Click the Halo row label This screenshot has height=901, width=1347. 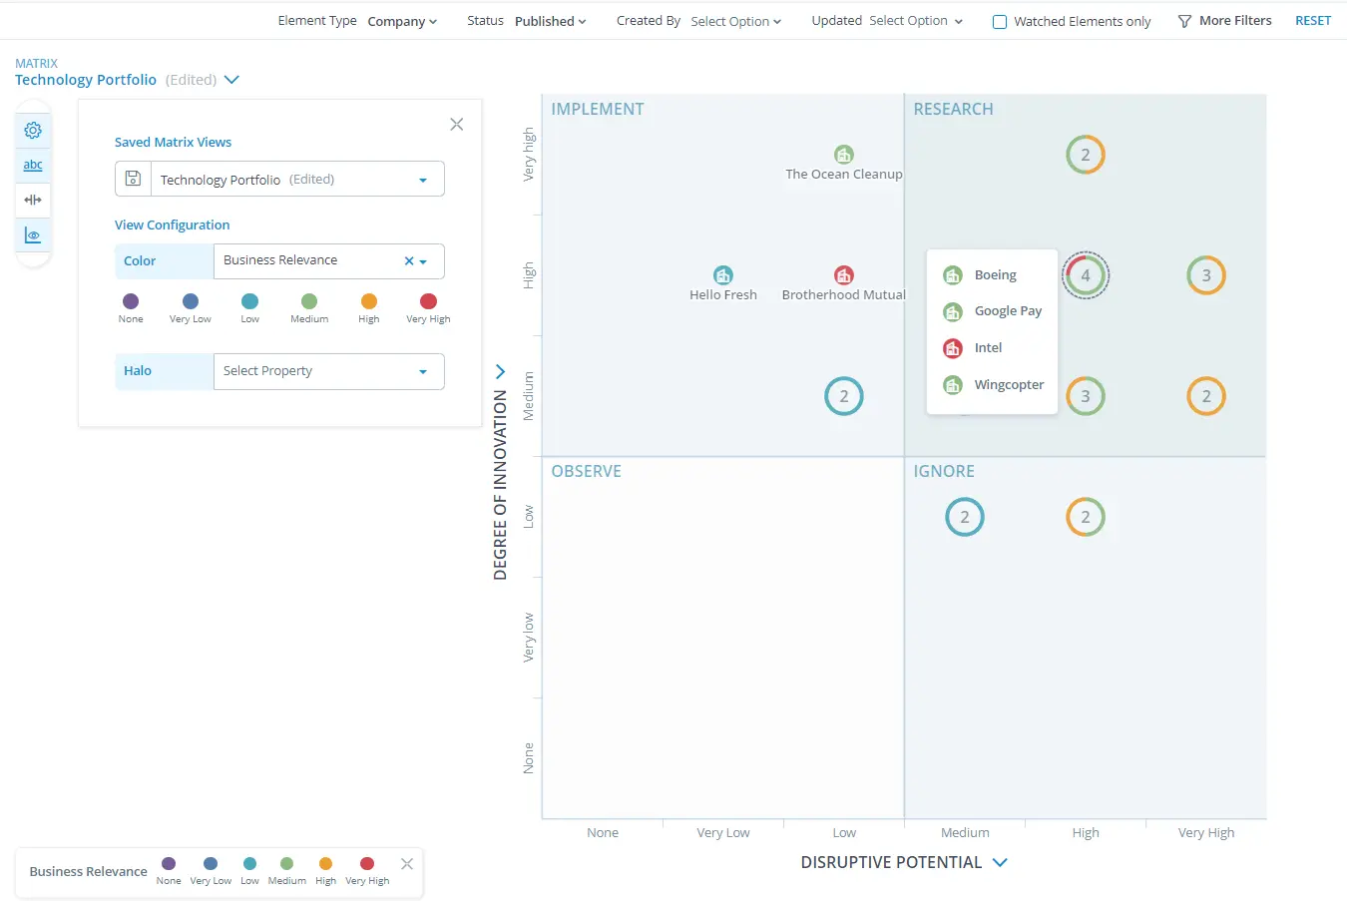pyautogui.click(x=138, y=371)
